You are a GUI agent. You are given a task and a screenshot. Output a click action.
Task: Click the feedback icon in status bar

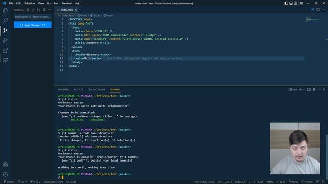pos(318,182)
